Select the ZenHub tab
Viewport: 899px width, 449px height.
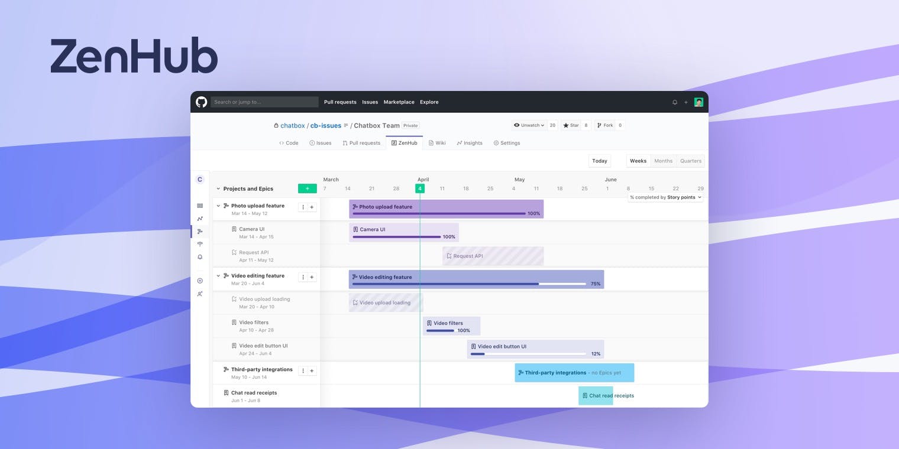click(404, 143)
